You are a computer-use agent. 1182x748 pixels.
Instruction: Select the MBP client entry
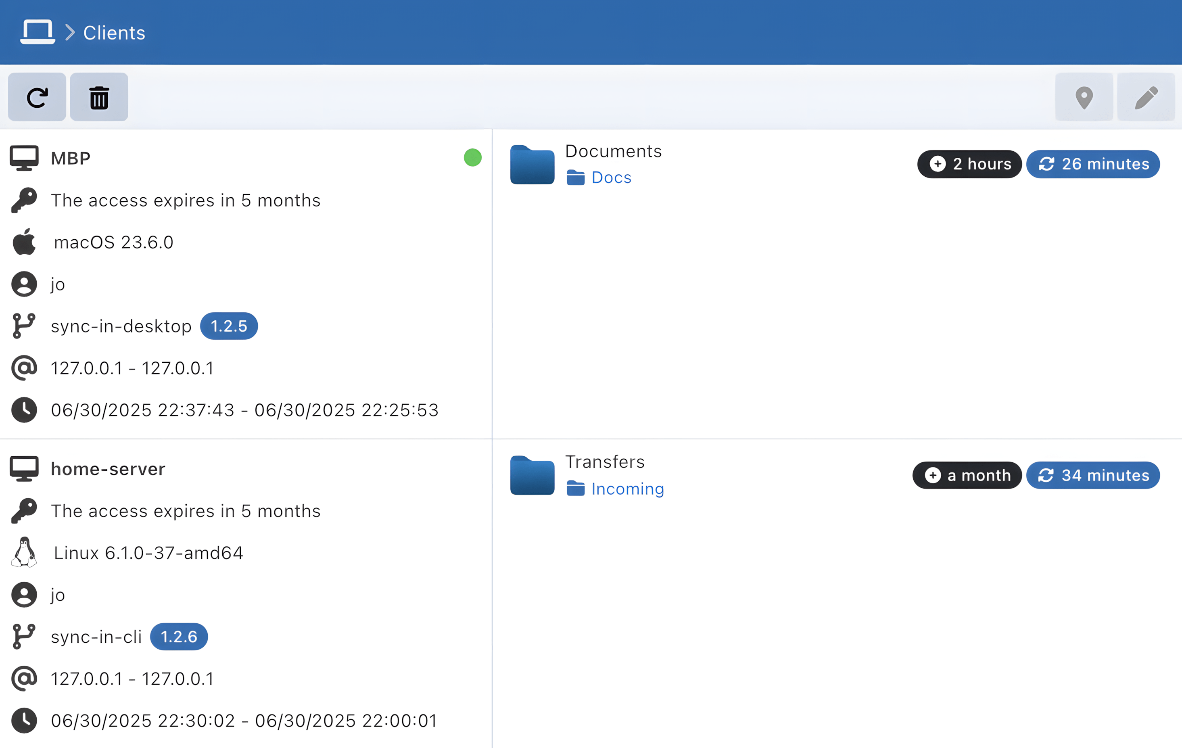pos(71,159)
